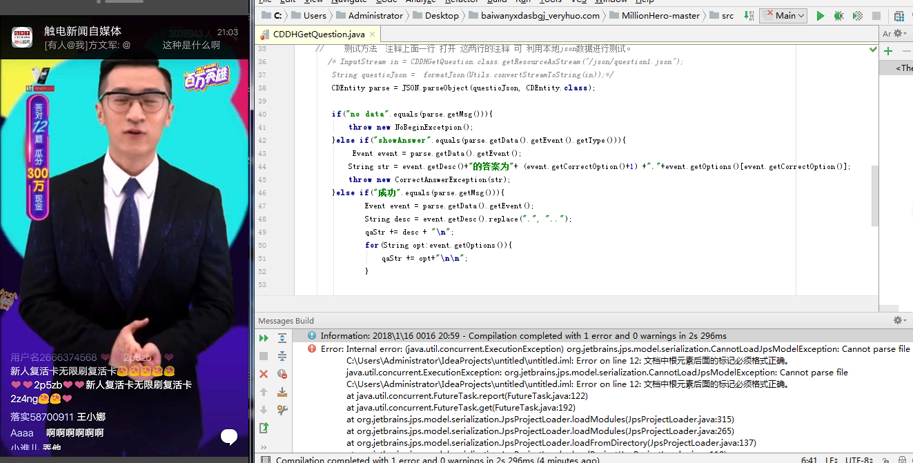Rerun build in Messages panel
The width and height of the screenshot is (913, 463).
[264, 338]
